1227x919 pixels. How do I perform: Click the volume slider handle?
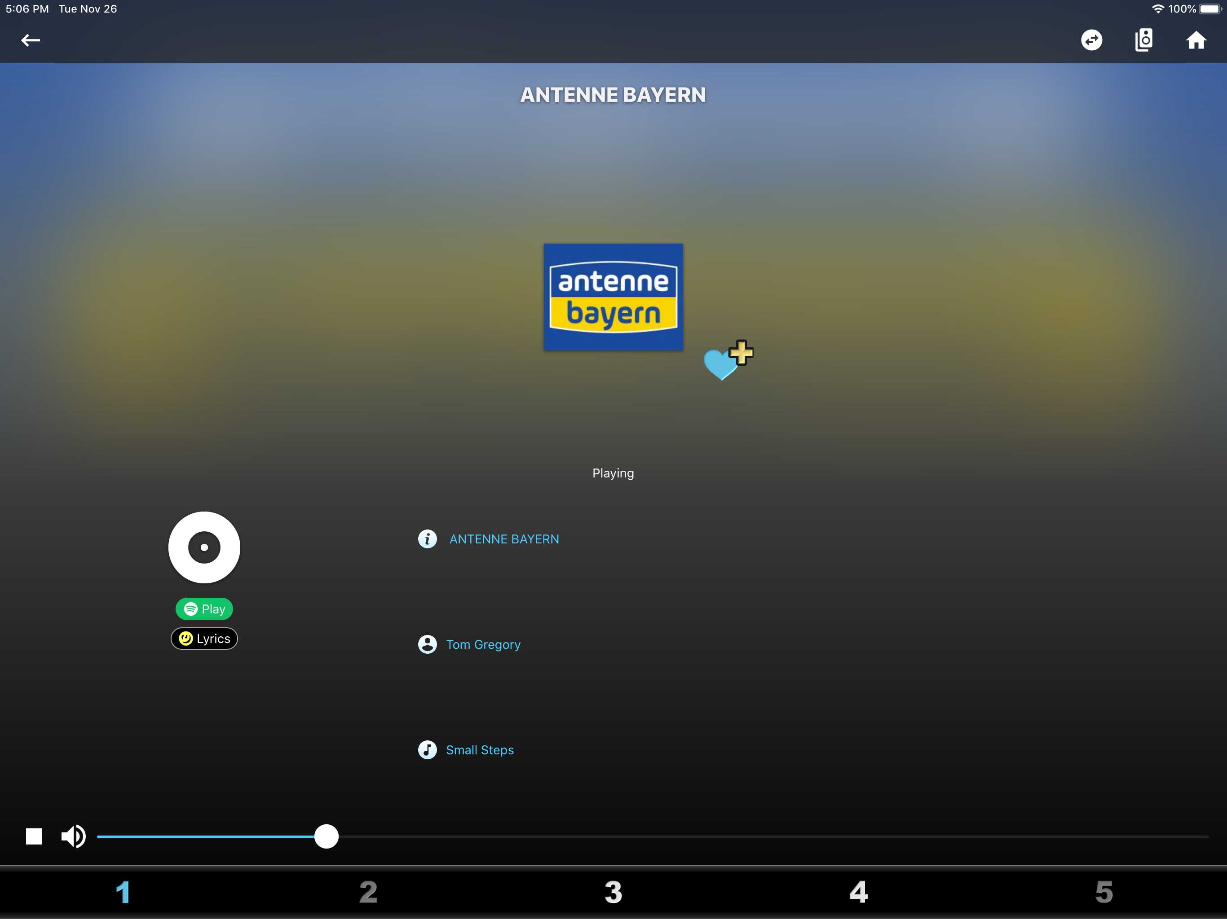pyautogui.click(x=326, y=836)
